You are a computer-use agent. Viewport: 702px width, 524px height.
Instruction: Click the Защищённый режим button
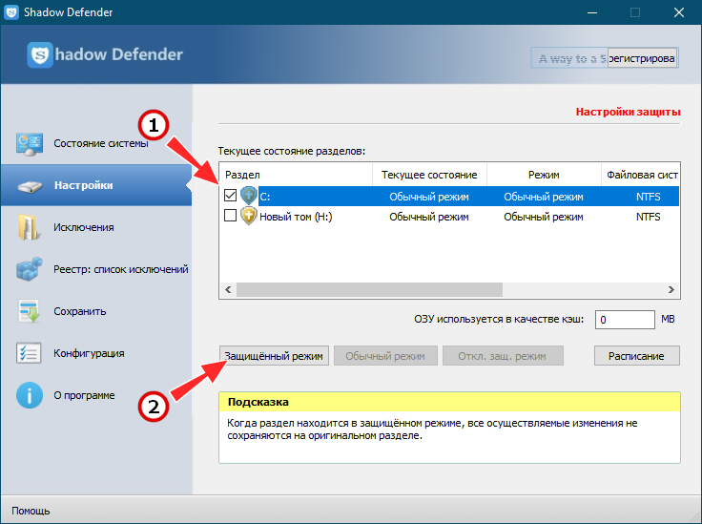point(274,356)
